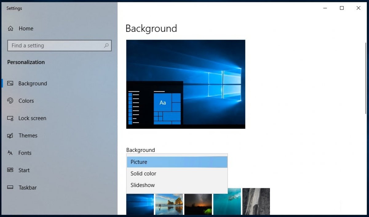Click the Background page title
This screenshot has height=217, width=369.
(x=151, y=29)
